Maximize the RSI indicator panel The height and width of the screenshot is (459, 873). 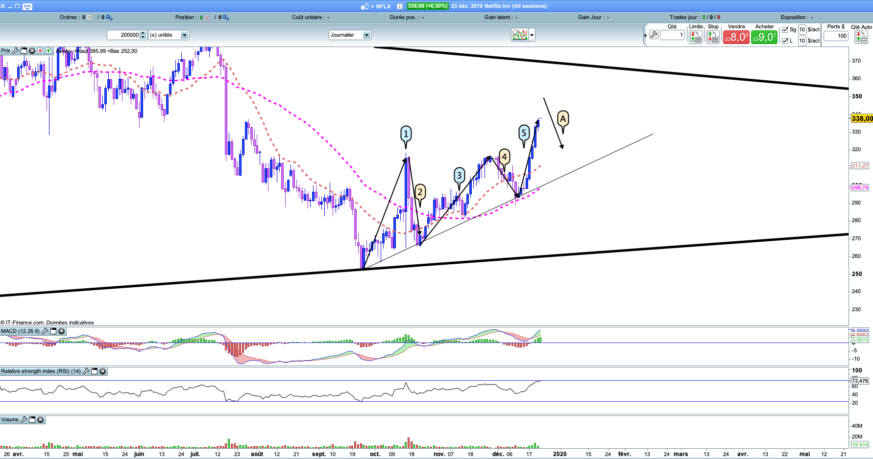(x=95, y=371)
